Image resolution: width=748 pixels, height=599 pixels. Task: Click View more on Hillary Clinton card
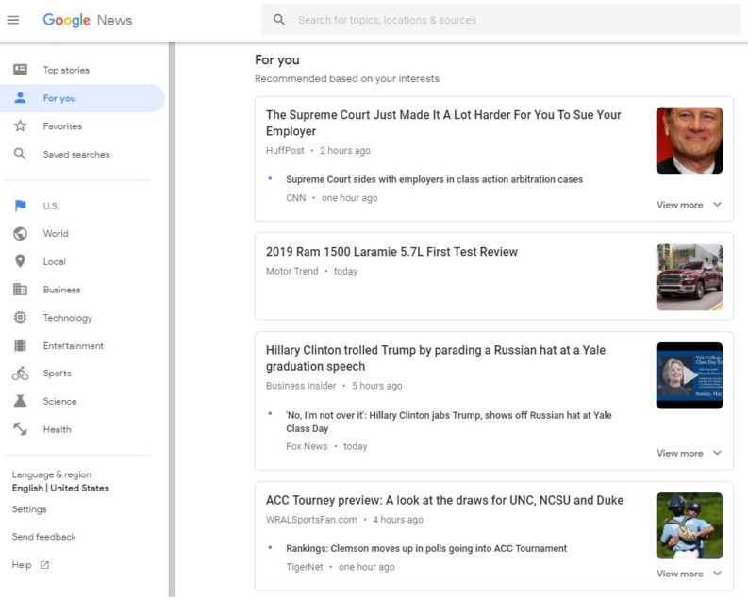click(680, 453)
